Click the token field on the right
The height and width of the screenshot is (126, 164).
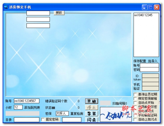click(150, 80)
